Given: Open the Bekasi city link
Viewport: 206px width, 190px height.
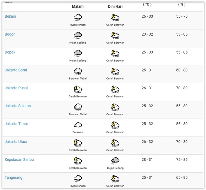Looking at the screenshot, I should (10, 16).
